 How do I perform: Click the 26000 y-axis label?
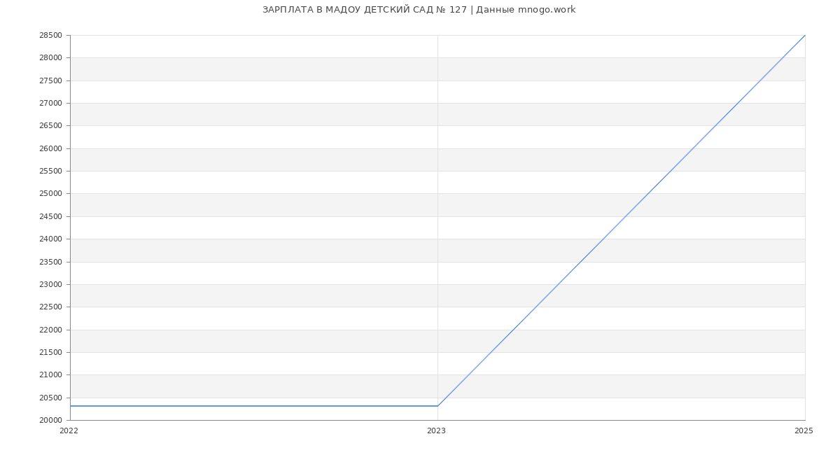click(50, 148)
